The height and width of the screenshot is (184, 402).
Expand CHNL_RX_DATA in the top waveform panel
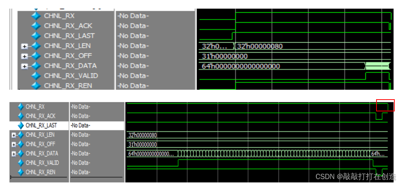[24, 66]
